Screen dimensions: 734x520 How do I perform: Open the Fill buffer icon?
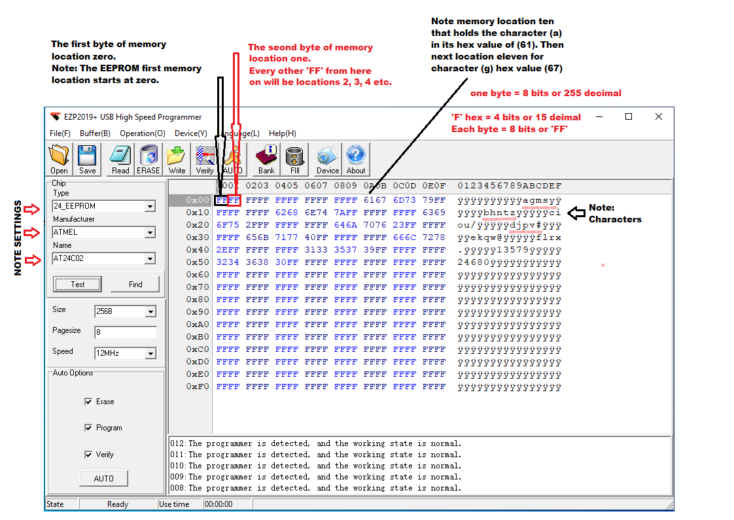pos(294,158)
